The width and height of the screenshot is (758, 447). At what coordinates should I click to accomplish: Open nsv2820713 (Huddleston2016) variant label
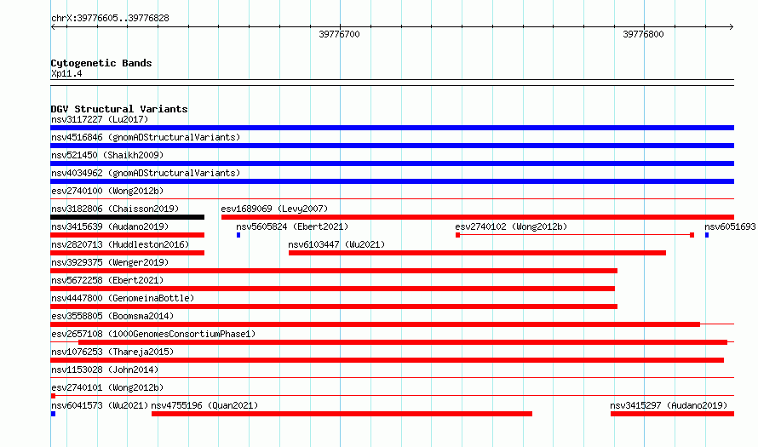coord(120,244)
